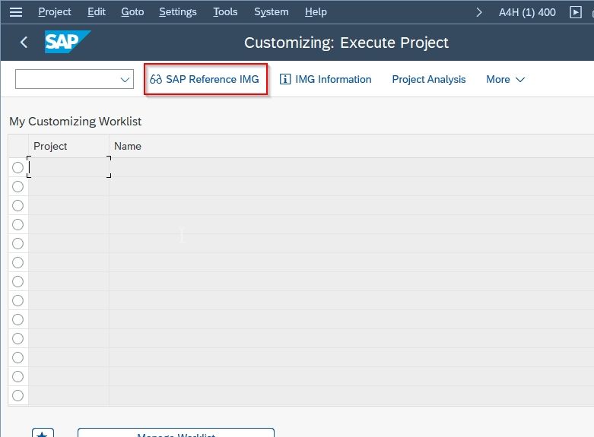Click the IMG Information info icon
This screenshot has height=437, width=594.
285,79
